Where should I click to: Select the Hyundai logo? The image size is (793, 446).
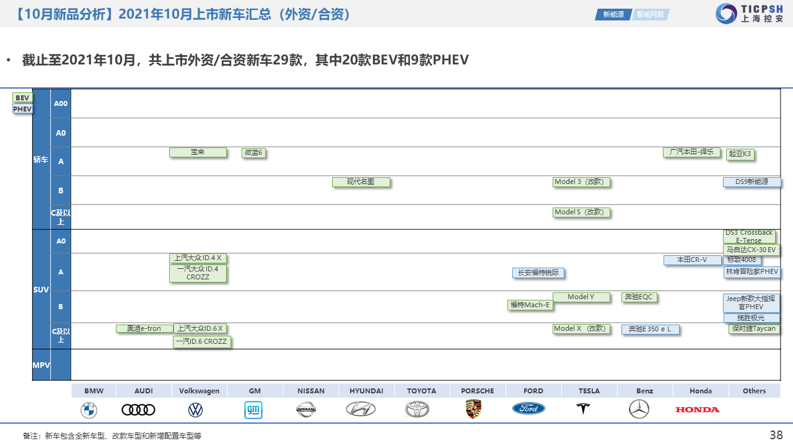tap(361, 409)
